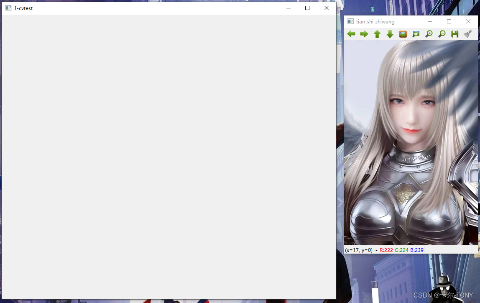480x303 pixels.
Task: Click the G:224 value in status bar
Action: tap(402, 250)
